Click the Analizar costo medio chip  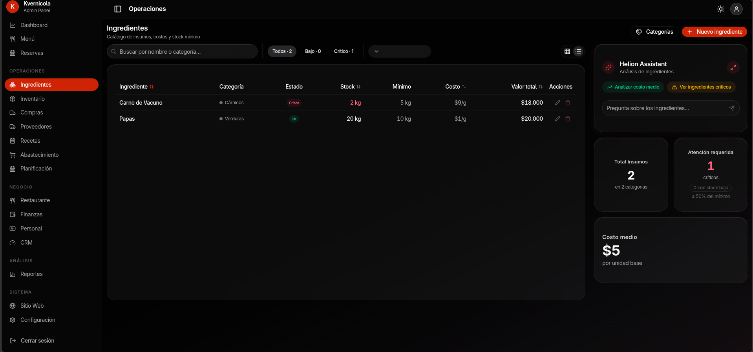click(633, 87)
